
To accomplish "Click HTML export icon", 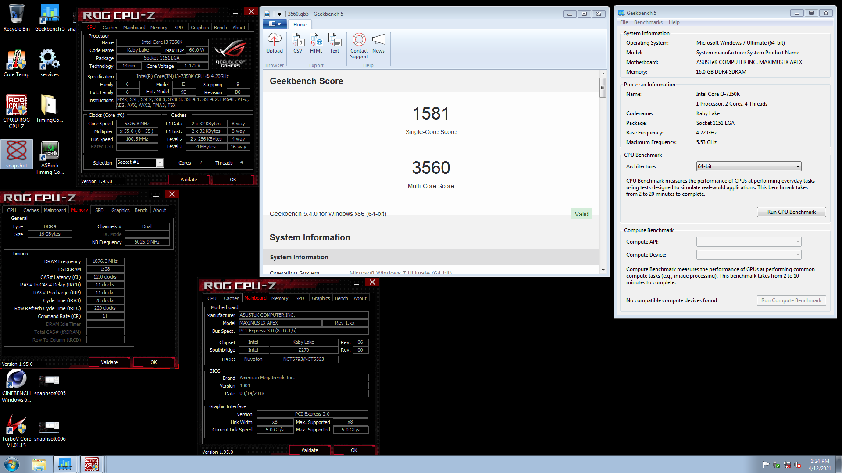I will [x=316, y=44].
